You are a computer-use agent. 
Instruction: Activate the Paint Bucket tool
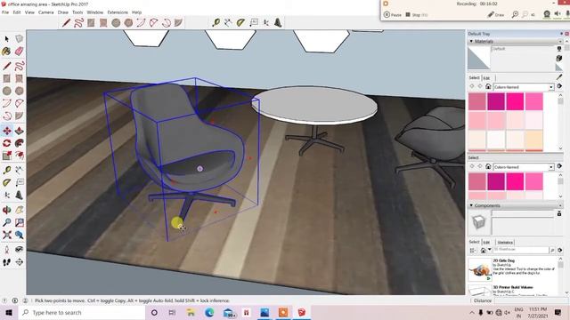coord(7,52)
